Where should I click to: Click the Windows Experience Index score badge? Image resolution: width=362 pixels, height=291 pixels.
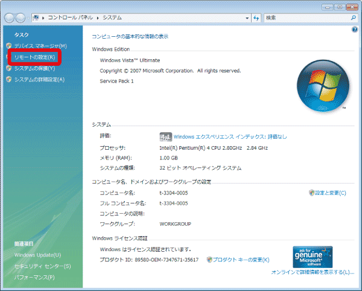[x=165, y=136]
